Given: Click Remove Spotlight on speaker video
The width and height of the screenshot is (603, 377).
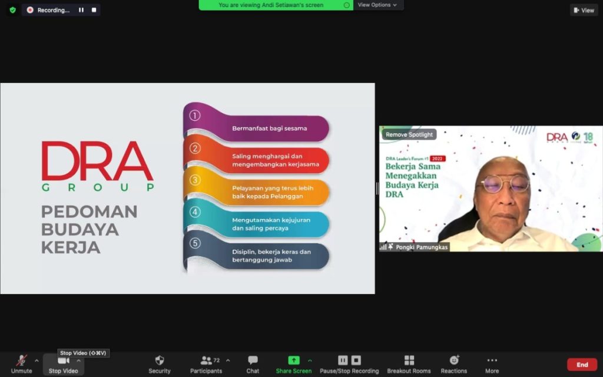Looking at the screenshot, I should click(409, 134).
